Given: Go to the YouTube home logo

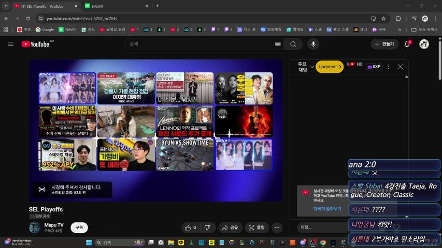Looking at the screenshot, I should pos(35,44).
